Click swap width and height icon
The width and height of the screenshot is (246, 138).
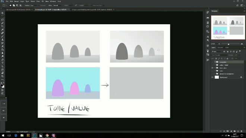tap(76, 5)
